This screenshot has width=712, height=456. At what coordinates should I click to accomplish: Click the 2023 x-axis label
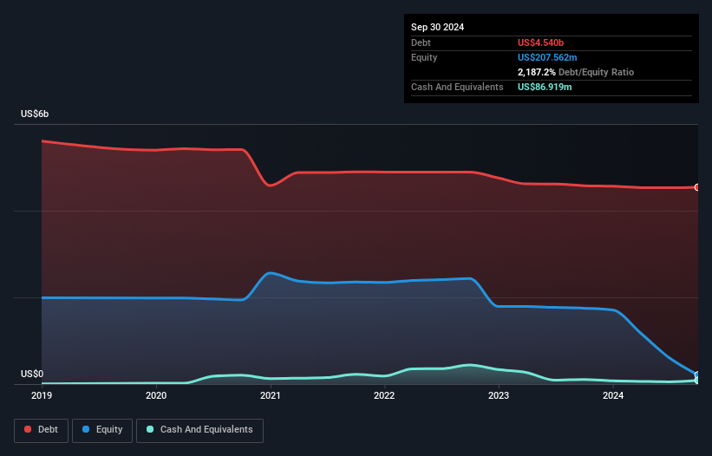499,395
